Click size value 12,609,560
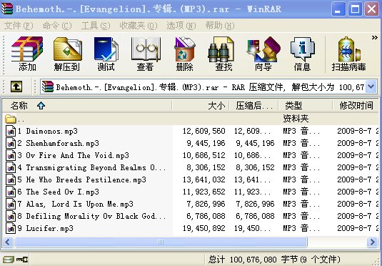The width and height of the screenshot is (382, 266). 204,131
